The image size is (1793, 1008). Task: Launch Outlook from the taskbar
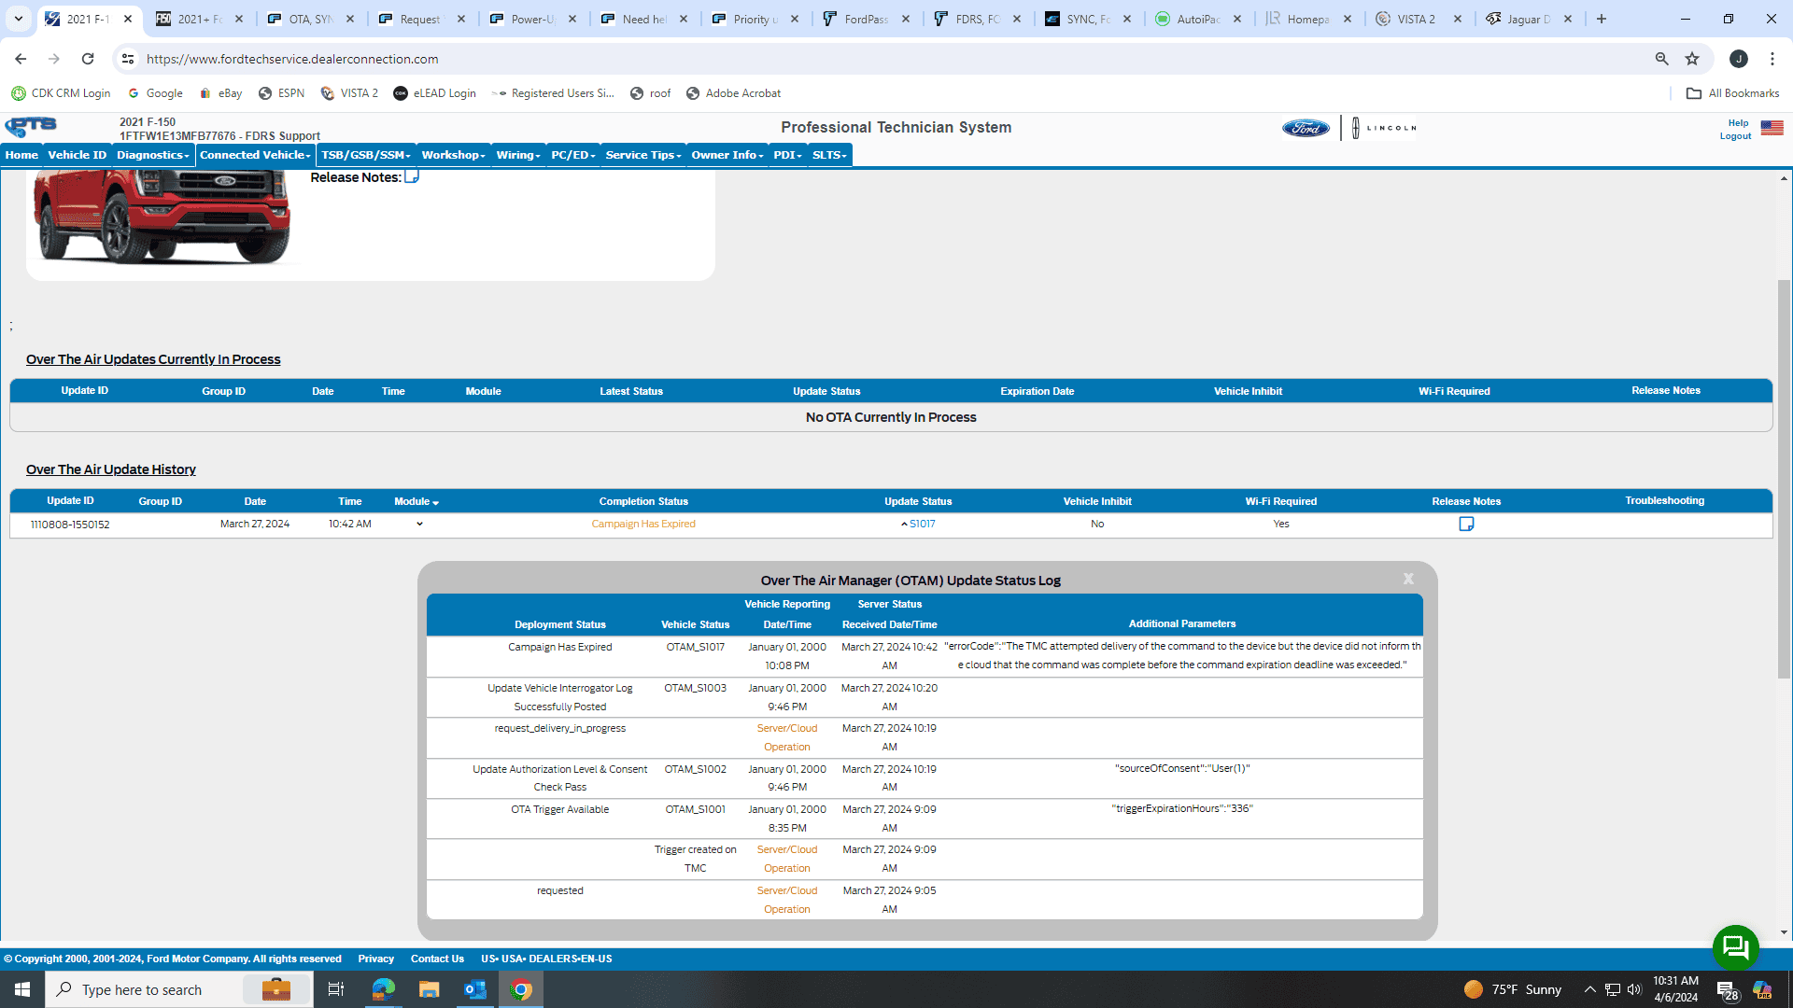(x=474, y=989)
